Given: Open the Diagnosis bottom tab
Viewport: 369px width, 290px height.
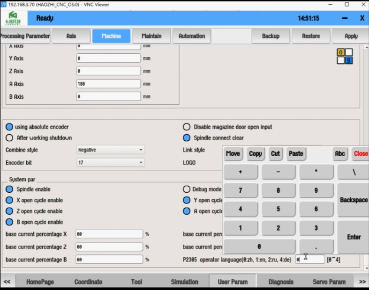Looking at the screenshot, I should [x=281, y=282].
